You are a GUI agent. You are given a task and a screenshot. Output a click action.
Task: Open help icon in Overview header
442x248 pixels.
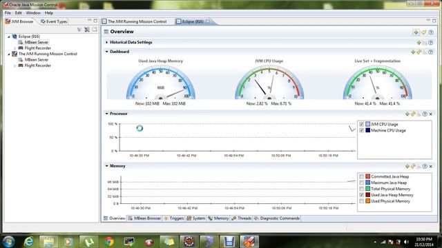431,32
